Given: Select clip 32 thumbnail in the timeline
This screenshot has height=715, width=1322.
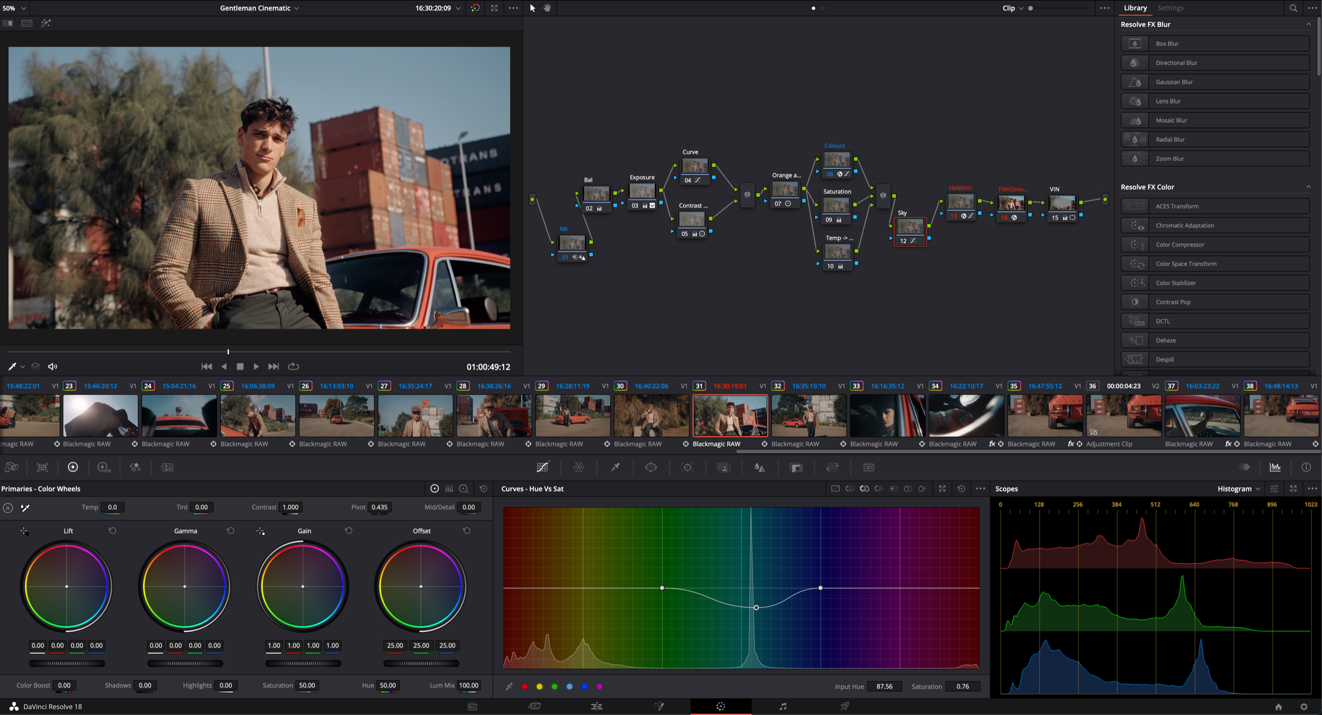Looking at the screenshot, I should [809, 416].
